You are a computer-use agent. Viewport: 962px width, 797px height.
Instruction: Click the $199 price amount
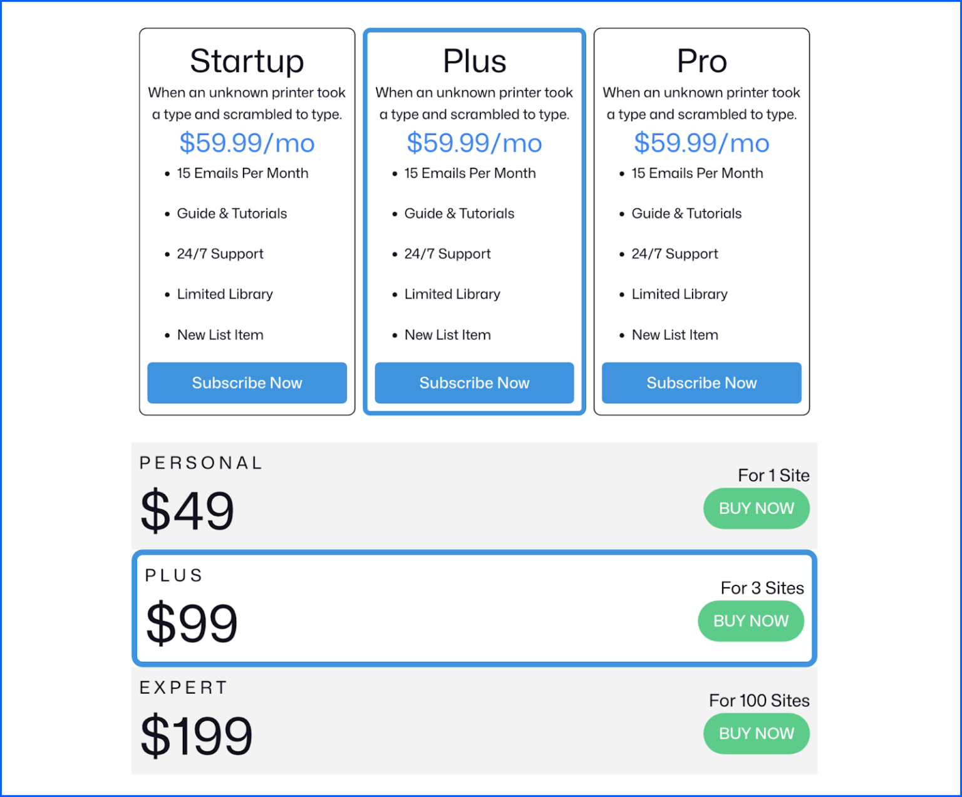click(196, 736)
